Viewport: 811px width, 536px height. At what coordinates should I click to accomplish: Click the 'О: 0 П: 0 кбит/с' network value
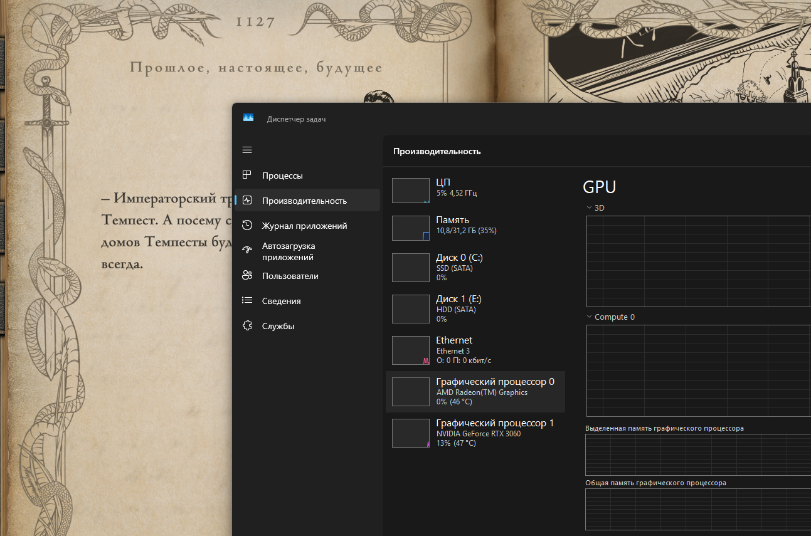pos(464,360)
